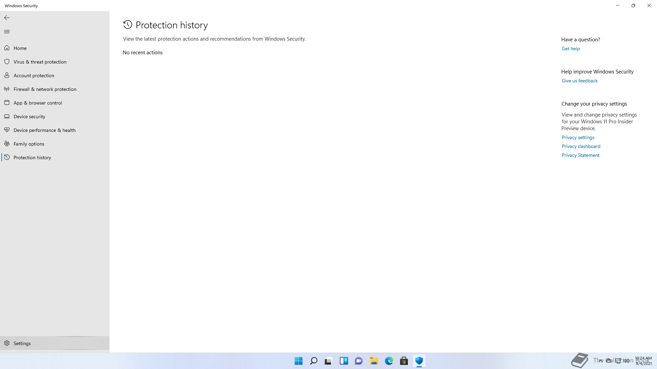Open Virus & threat protection section
Image resolution: width=657 pixels, height=369 pixels.
(40, 62)
